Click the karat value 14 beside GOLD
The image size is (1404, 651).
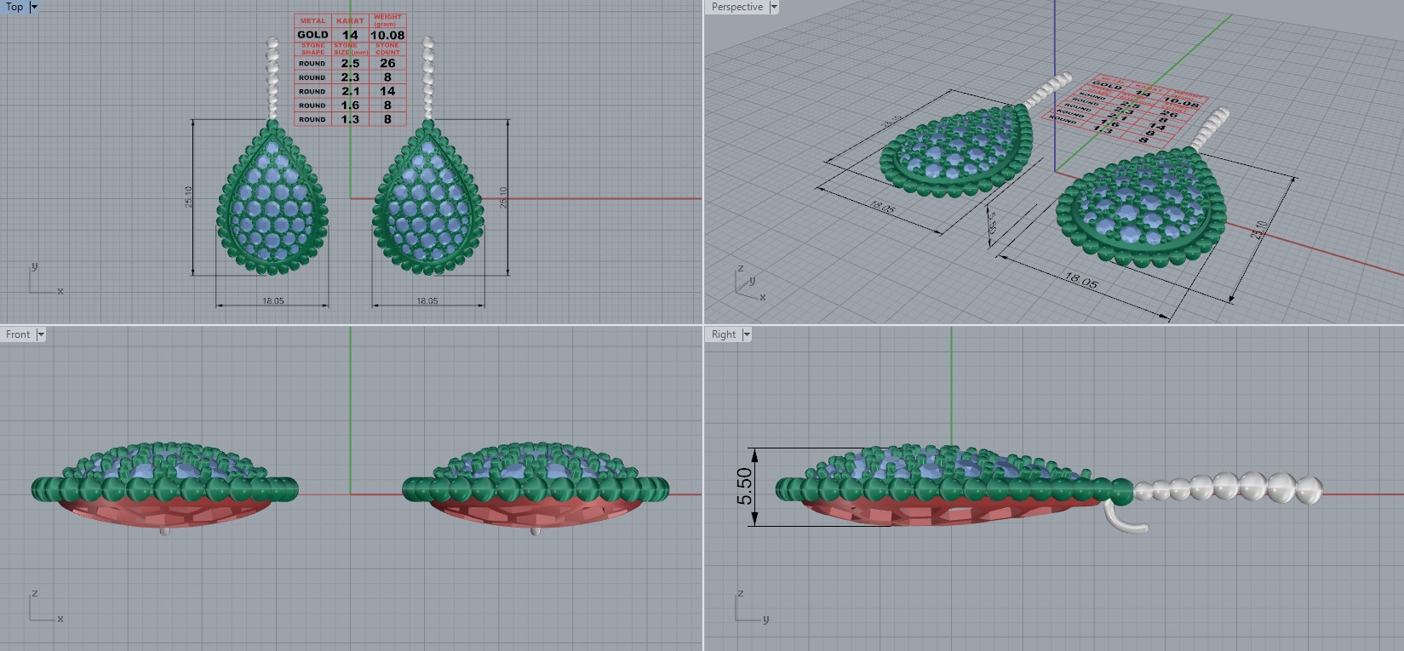click(x=350, y=35)
